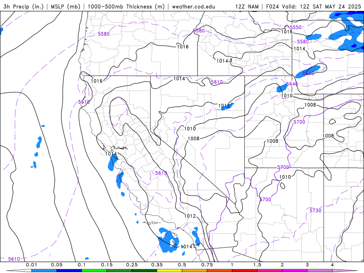Click the '4' legend scale value
This screenshot has width=364, height=273.
point(332,265)
